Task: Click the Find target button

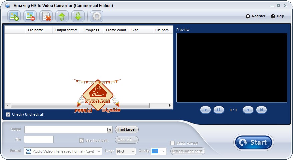Action: [127, 130]
